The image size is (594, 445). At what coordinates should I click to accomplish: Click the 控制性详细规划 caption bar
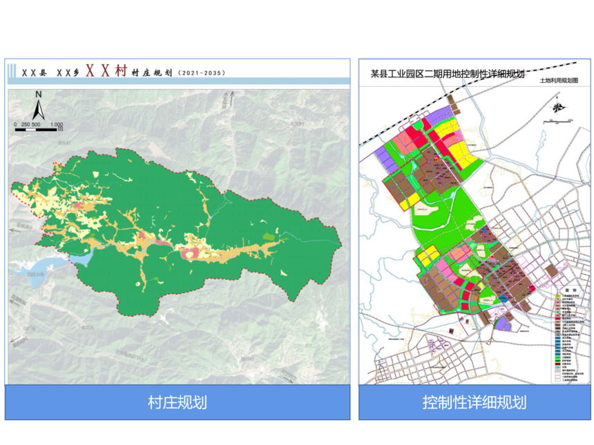(x=475, y=402)
